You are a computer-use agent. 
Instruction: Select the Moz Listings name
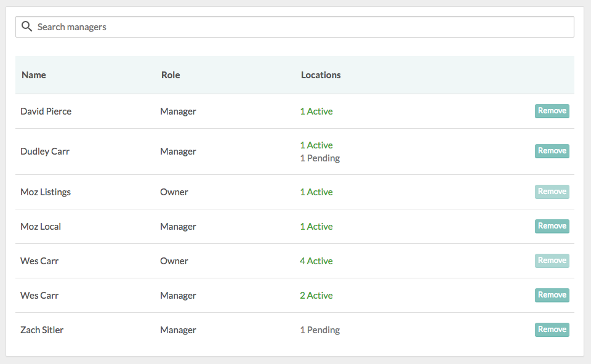(x=46, y=192)
